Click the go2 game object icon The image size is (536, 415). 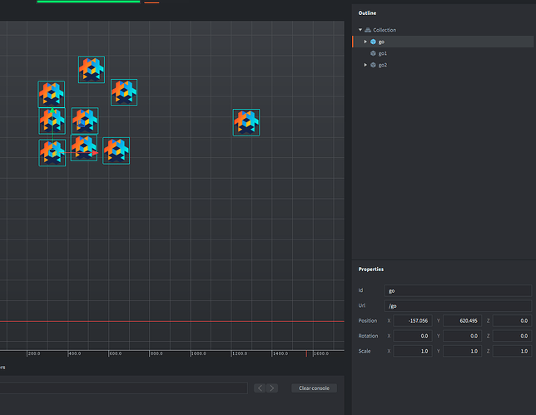[x=373, y=65]
